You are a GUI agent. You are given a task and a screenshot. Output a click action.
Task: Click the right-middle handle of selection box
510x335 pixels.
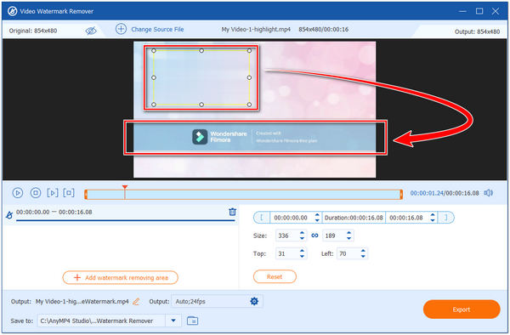click(249, 77)
